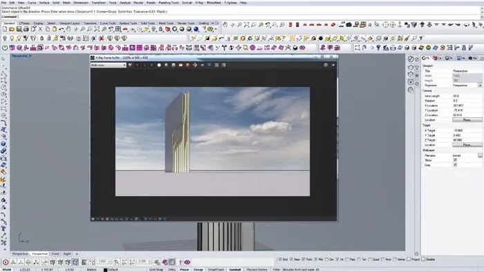Viewport: 484px width, 272px height.
Task: Uncheck the Wallpaper Gray checkbox
Action: pyautogui.click(x=455, y=165)
